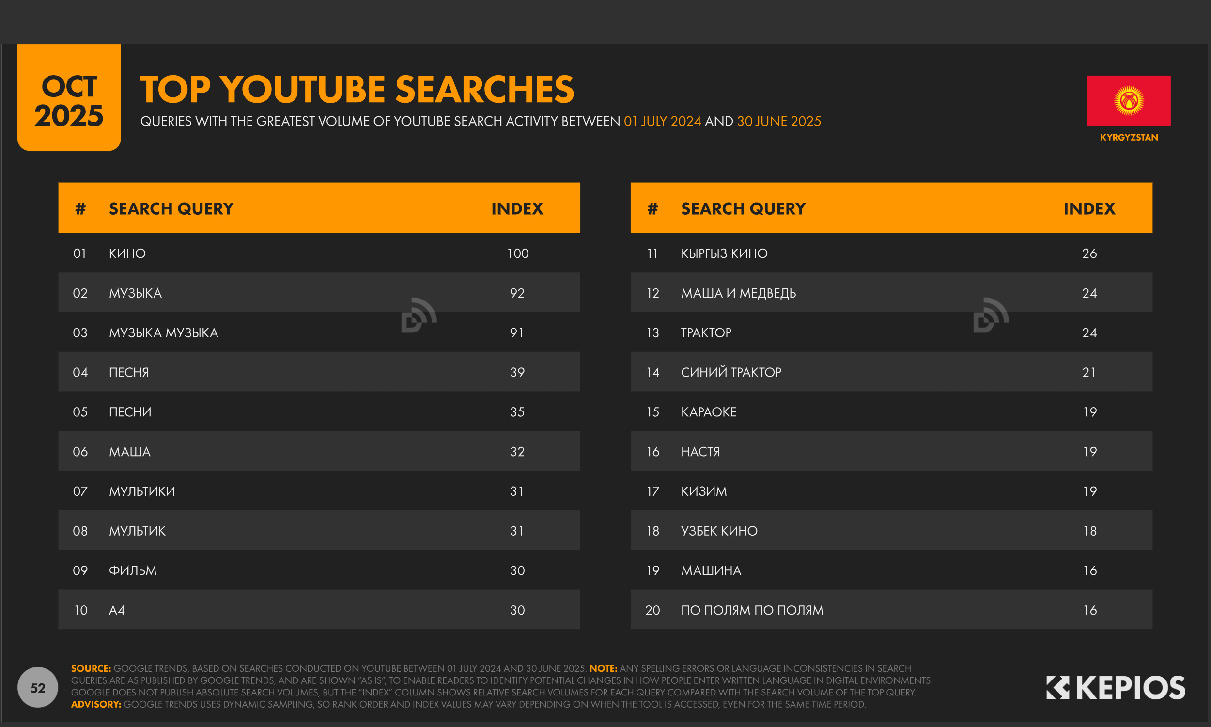Viewport: 1211px width, 727px height.
Task: Click the Top YouTube Searches title
Action: click(357, 90)
